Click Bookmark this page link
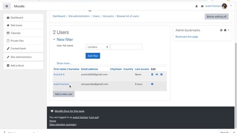The height and width of the screenshot is (133, 237). [x=187, y=37]
